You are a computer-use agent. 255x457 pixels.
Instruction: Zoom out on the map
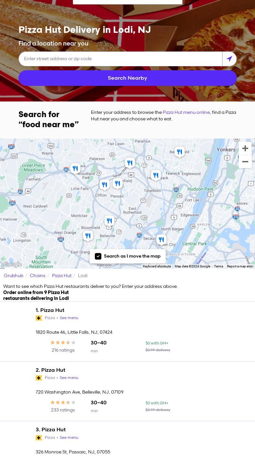(245, 162)
